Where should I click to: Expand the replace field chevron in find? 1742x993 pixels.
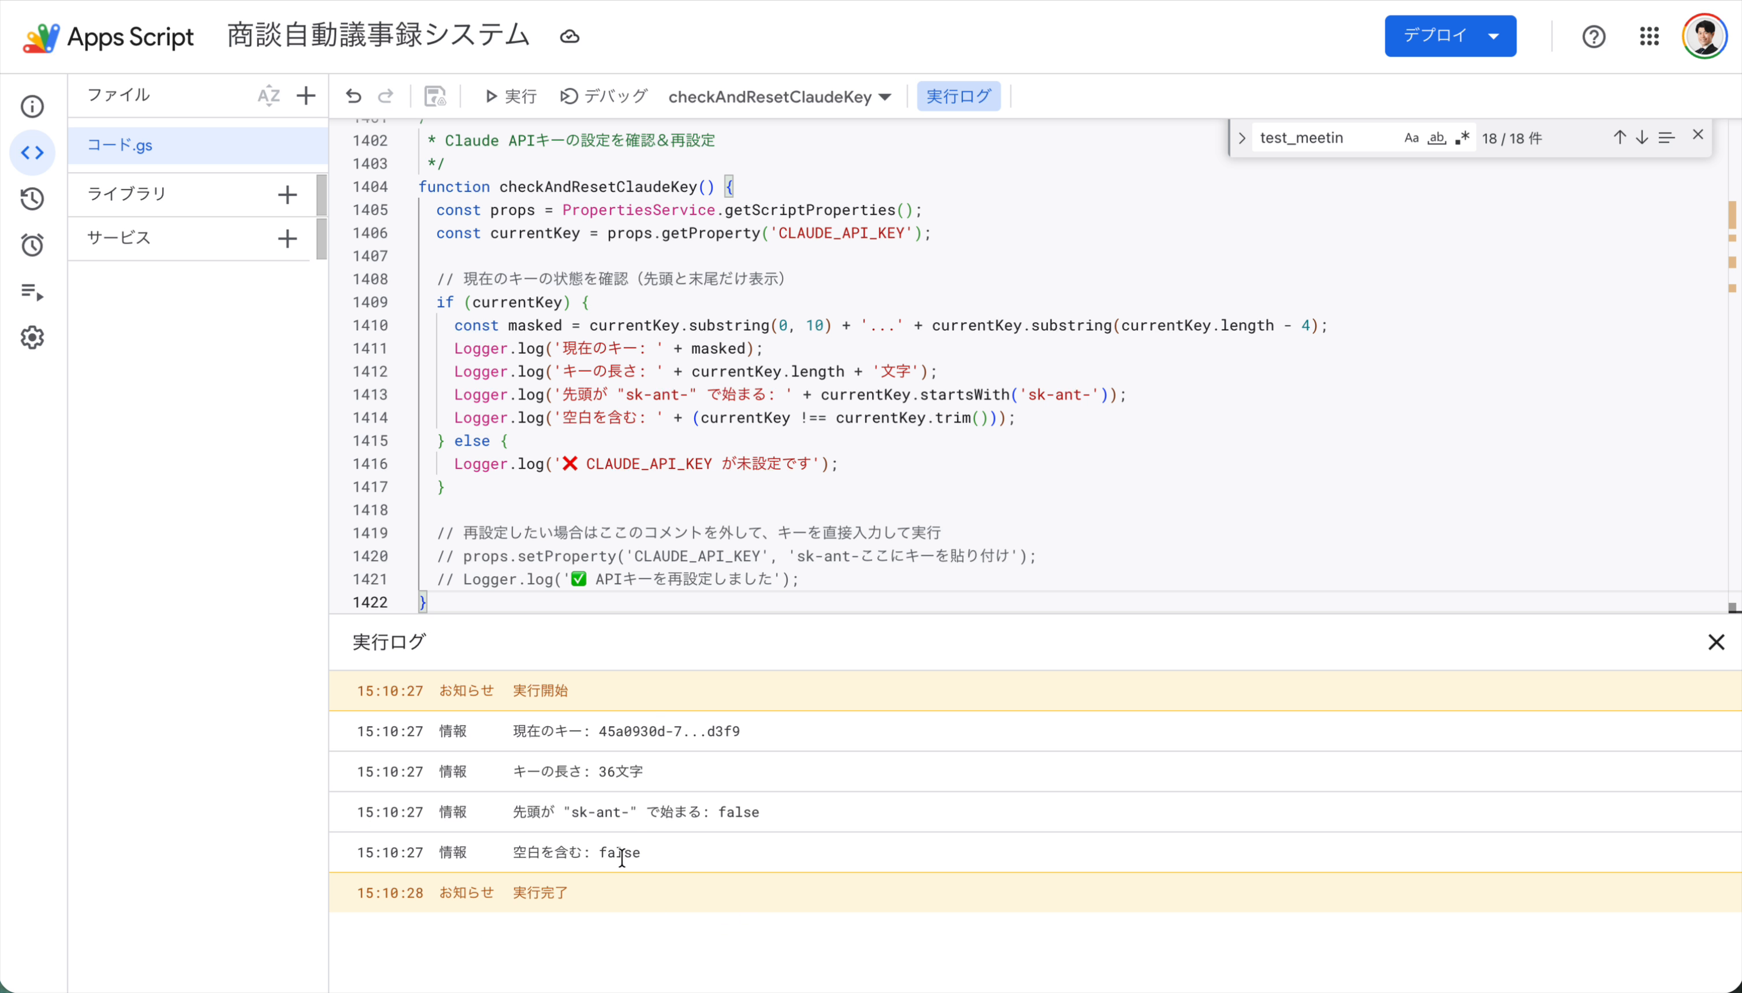pyautogui.click(x=1242, y=139)
